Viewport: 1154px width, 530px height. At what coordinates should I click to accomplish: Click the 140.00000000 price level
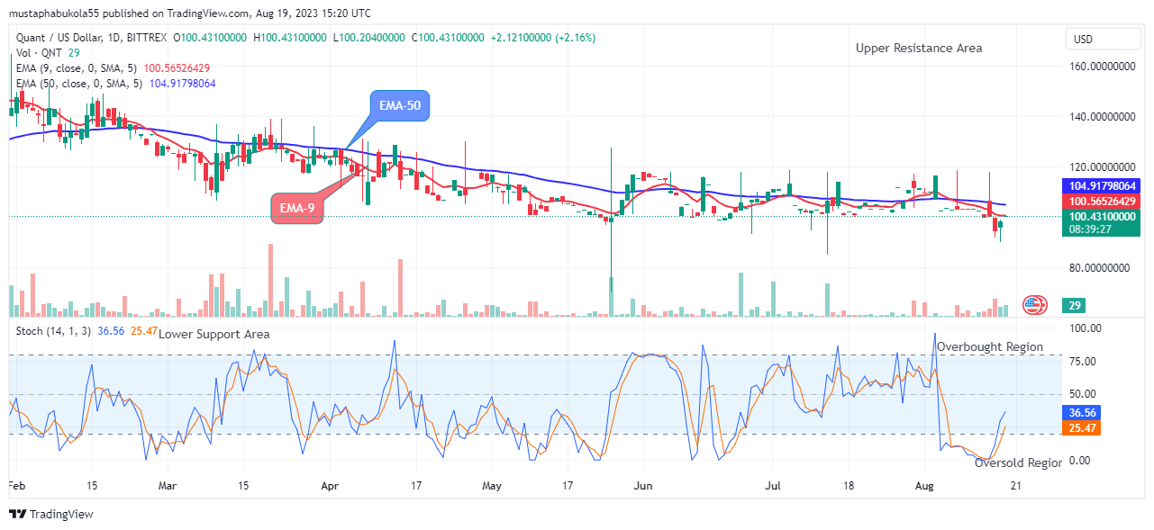click(x=1101, y=116)
